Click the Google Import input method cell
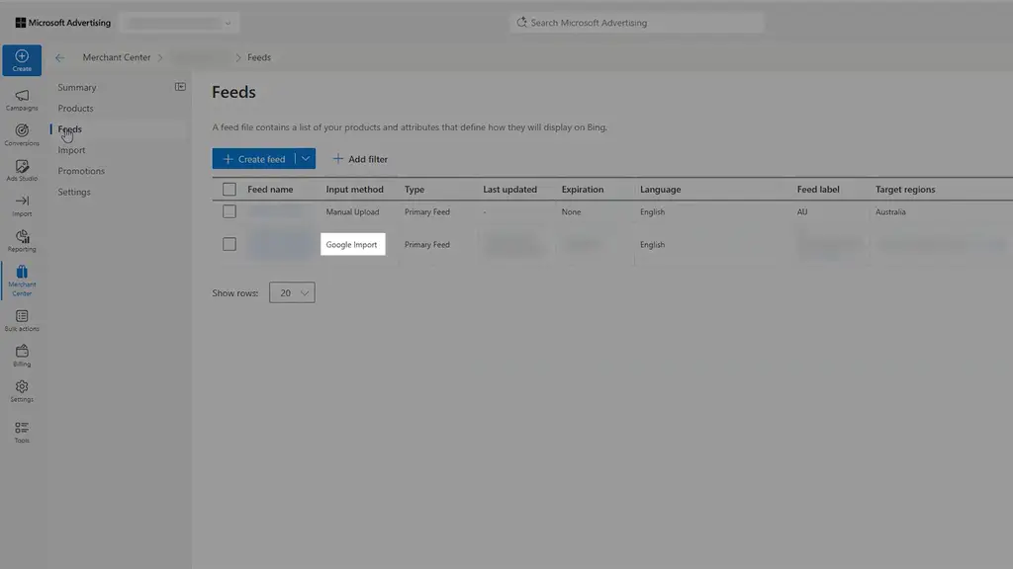 coord(351,245)
